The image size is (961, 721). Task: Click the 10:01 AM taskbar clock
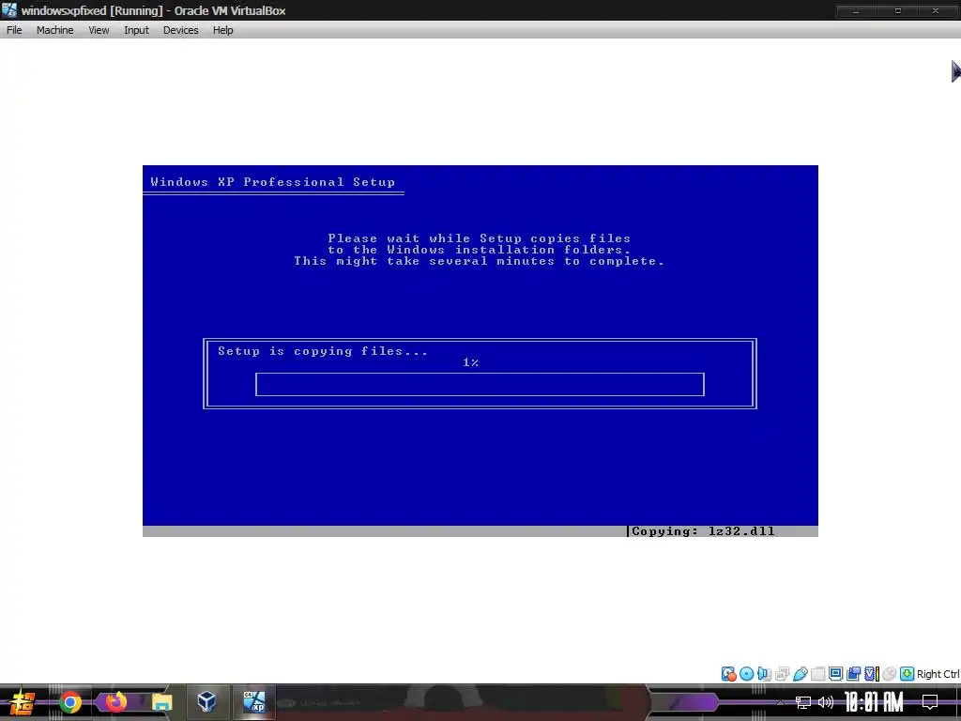[x=874, y=702]
